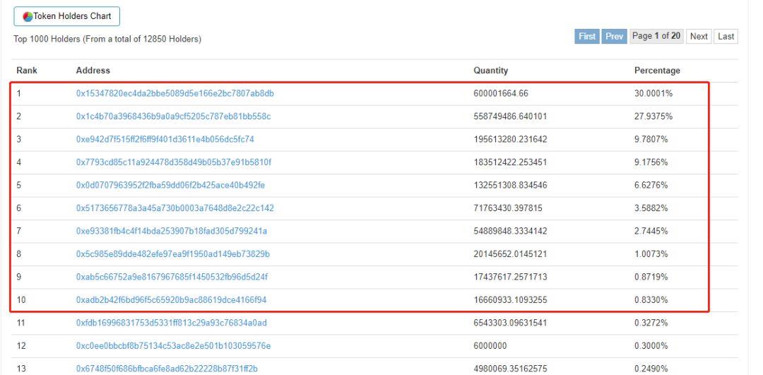The image size is (763, 375).
Task: Open rank 11 address starting 0xfdb16996
Action: pos(172,323)
